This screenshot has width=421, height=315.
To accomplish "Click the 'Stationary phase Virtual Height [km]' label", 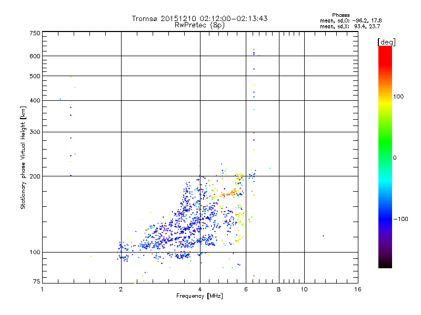I will (23, 157).
